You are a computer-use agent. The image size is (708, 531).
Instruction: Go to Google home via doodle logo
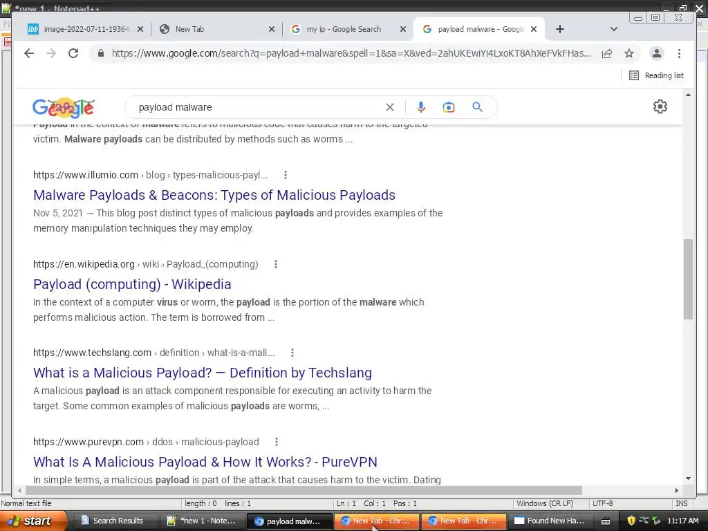tap(64, 108)
